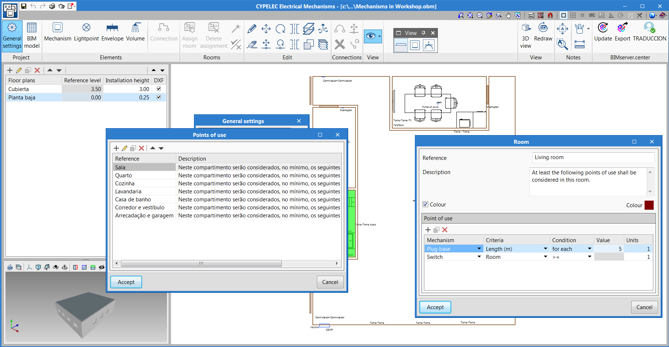Click Accept in the Room dialog

point(435,307)
